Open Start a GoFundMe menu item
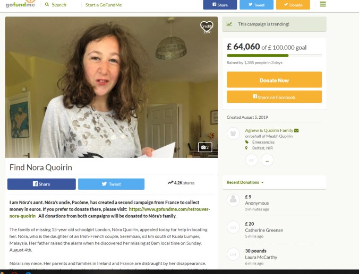This screenshot has height=274, width=359. (104, 5)
